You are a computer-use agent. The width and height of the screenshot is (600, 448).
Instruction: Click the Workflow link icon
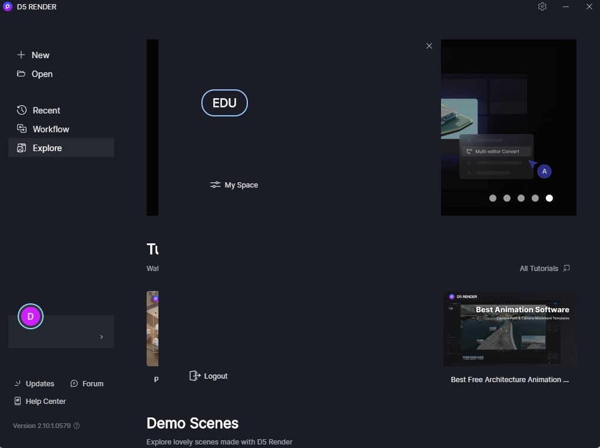point(22,129)
